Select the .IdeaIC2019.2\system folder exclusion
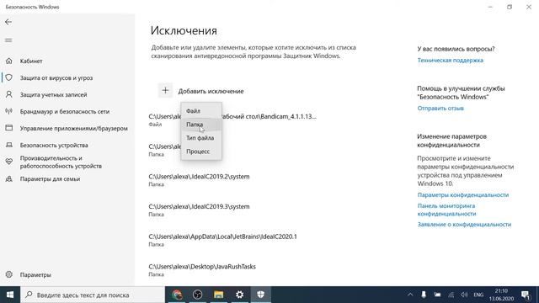The image size is (539, 303). point(199,180)
